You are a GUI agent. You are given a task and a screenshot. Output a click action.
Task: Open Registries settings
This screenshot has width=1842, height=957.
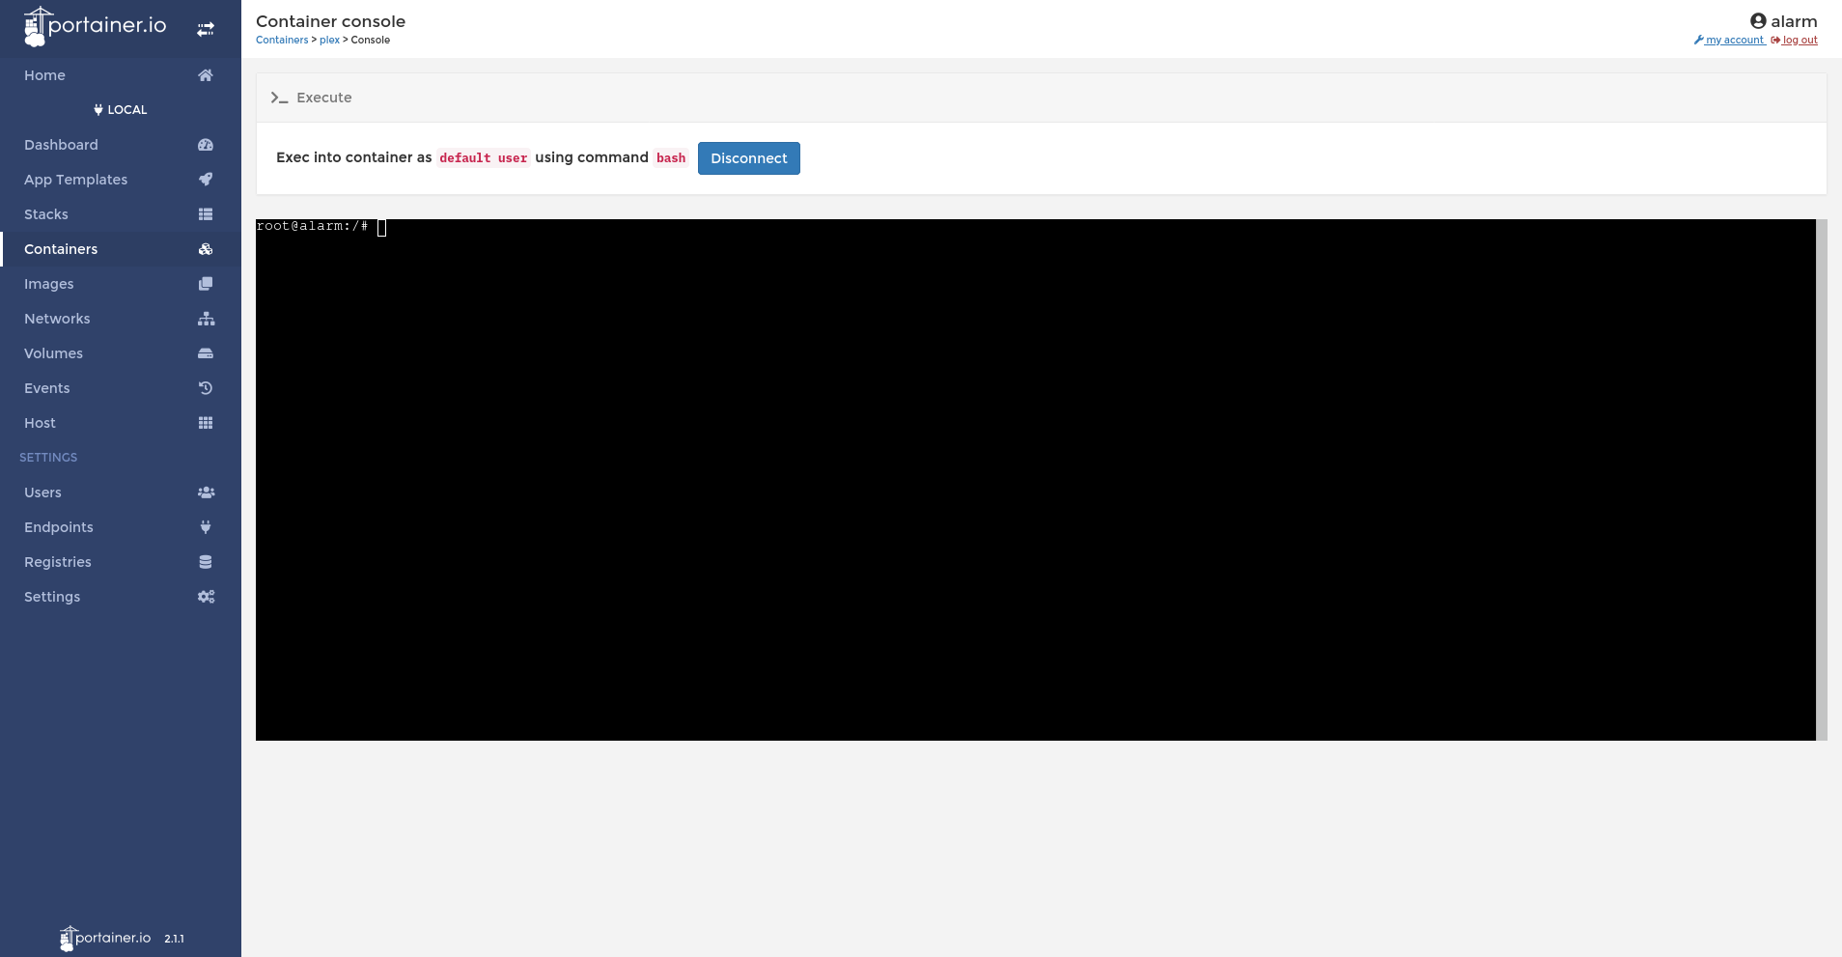(121, 562)
